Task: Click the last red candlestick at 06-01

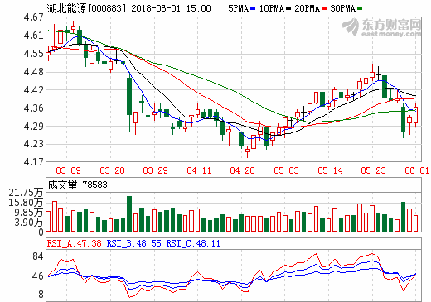Action: point(416,115)
